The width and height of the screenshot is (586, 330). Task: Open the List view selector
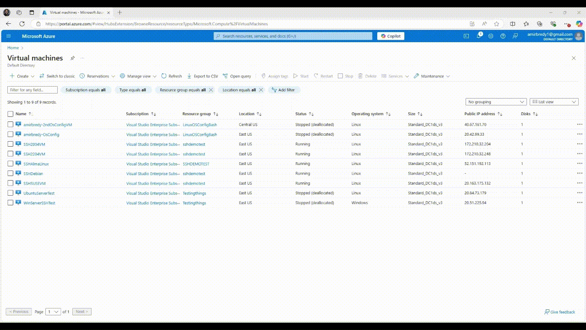pyautogui.click(x=554, y=102)
